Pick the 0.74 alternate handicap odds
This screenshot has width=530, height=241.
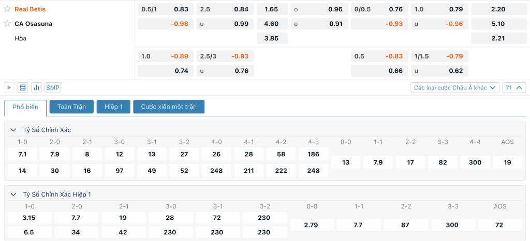pyautogui.click(x=166, y=70)
